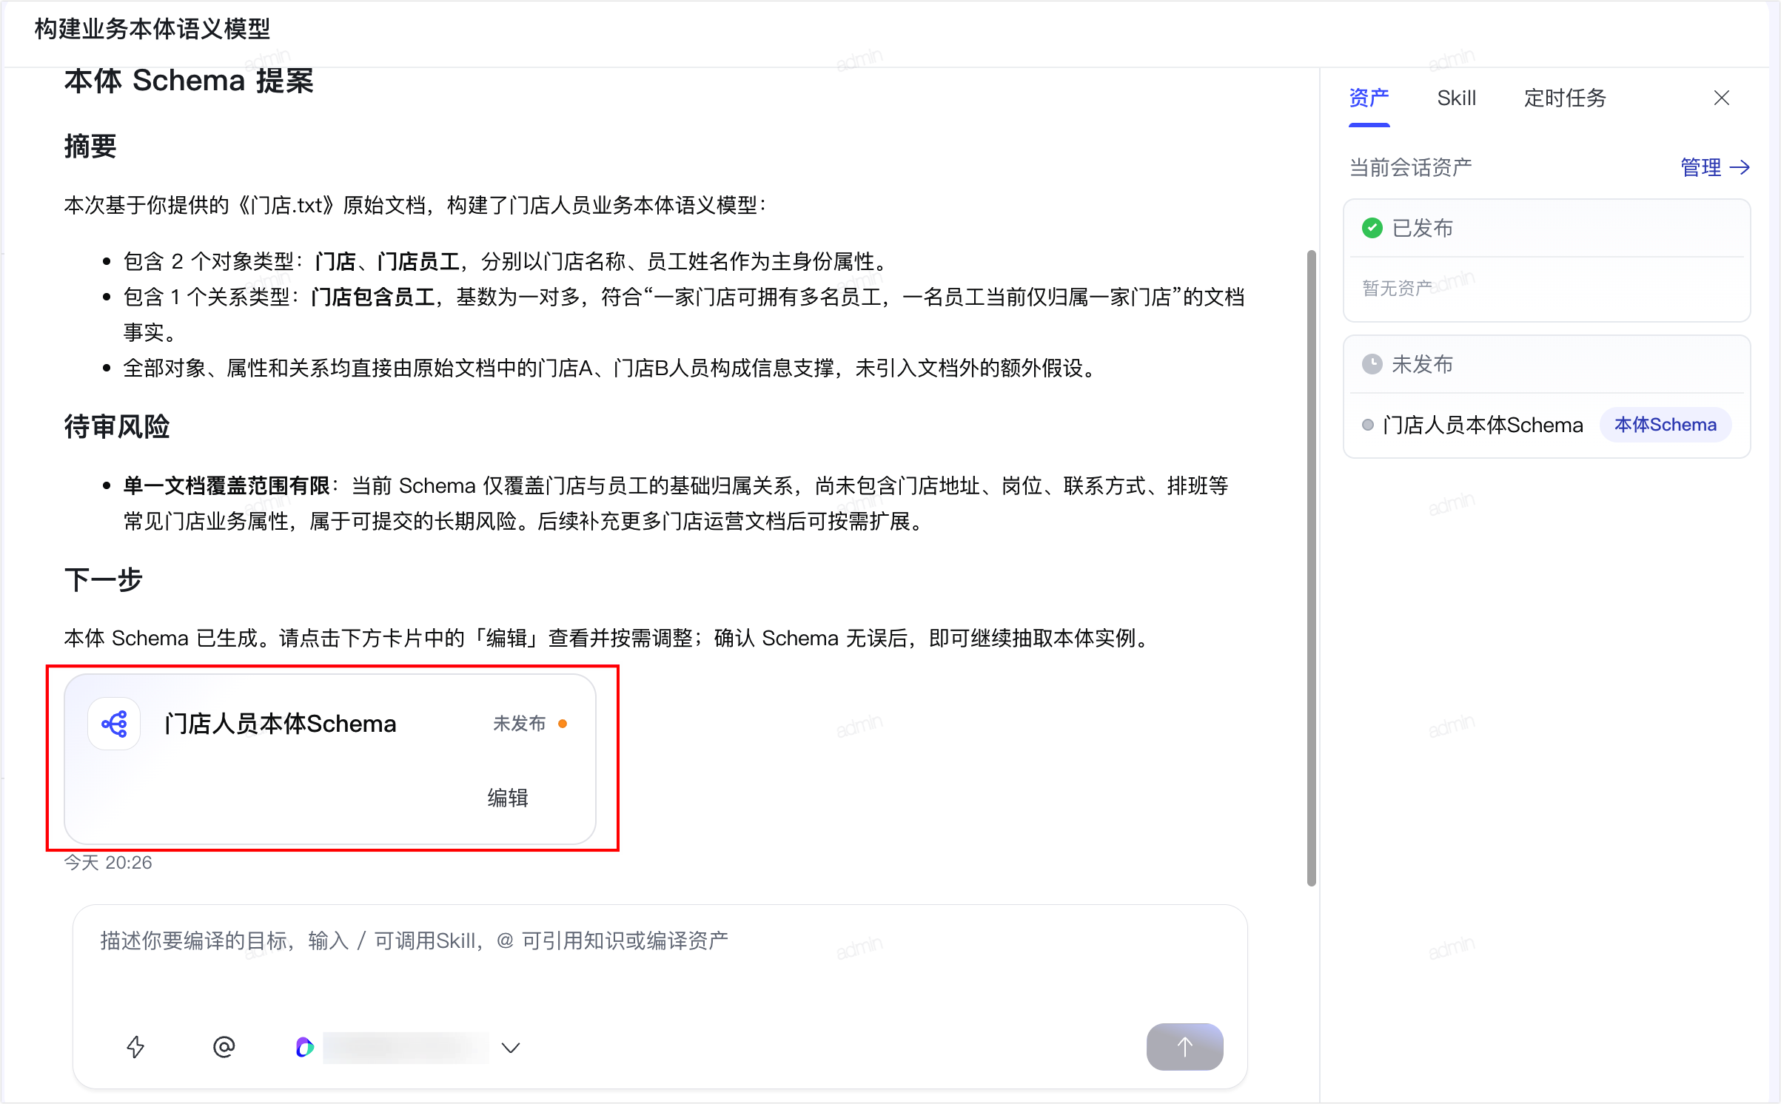The image size is (1781, 1104).
Task: Click the 管理 link with arrow
Action: pos(1715,168)
